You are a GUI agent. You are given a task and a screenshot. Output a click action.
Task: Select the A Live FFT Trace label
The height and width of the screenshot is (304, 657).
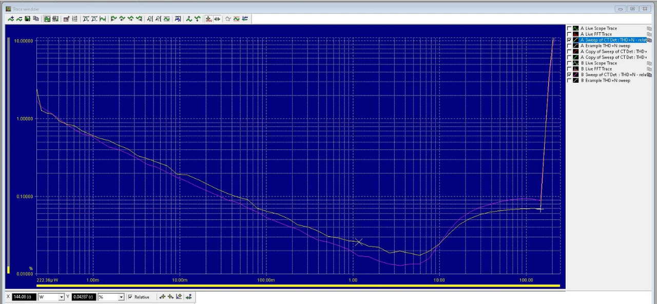596,34
